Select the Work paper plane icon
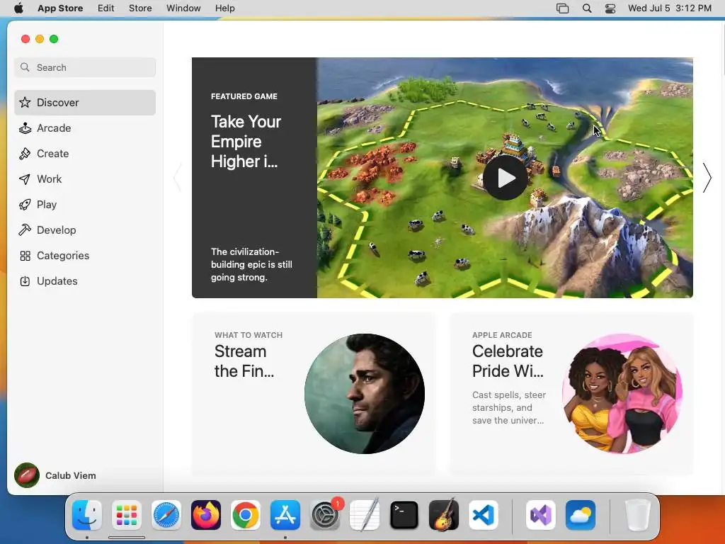The image size is (725, 544). [25, 179]
